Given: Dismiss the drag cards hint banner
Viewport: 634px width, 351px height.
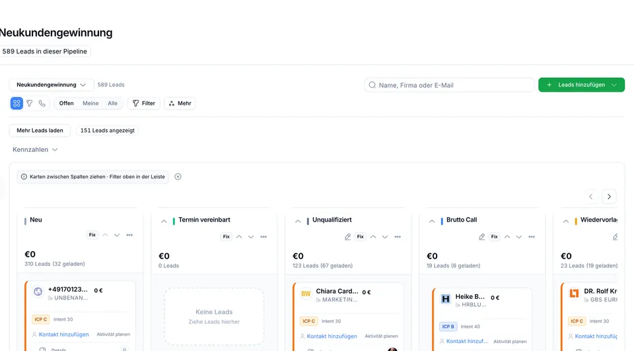Looking at the screenshot, I should pos(178,177).
